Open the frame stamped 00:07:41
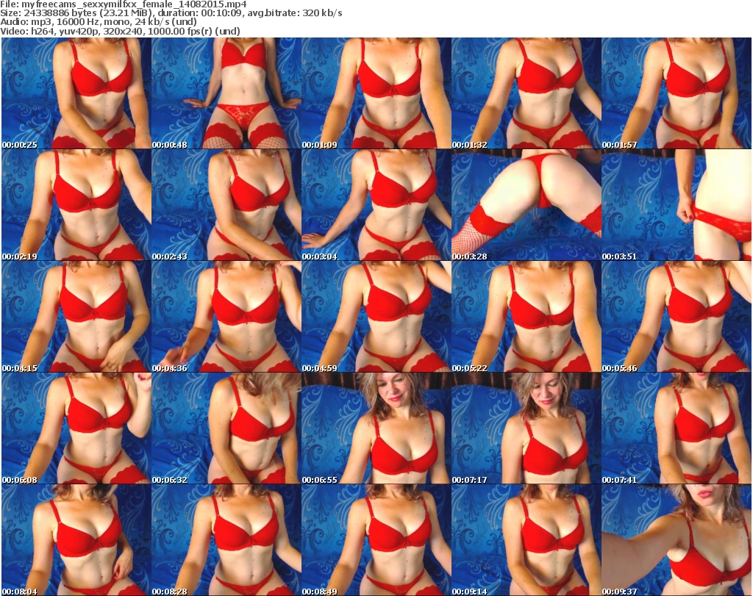753x596 pixels. click(677, 428)
